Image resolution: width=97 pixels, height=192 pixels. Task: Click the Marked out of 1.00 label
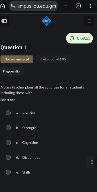(53, 59)
